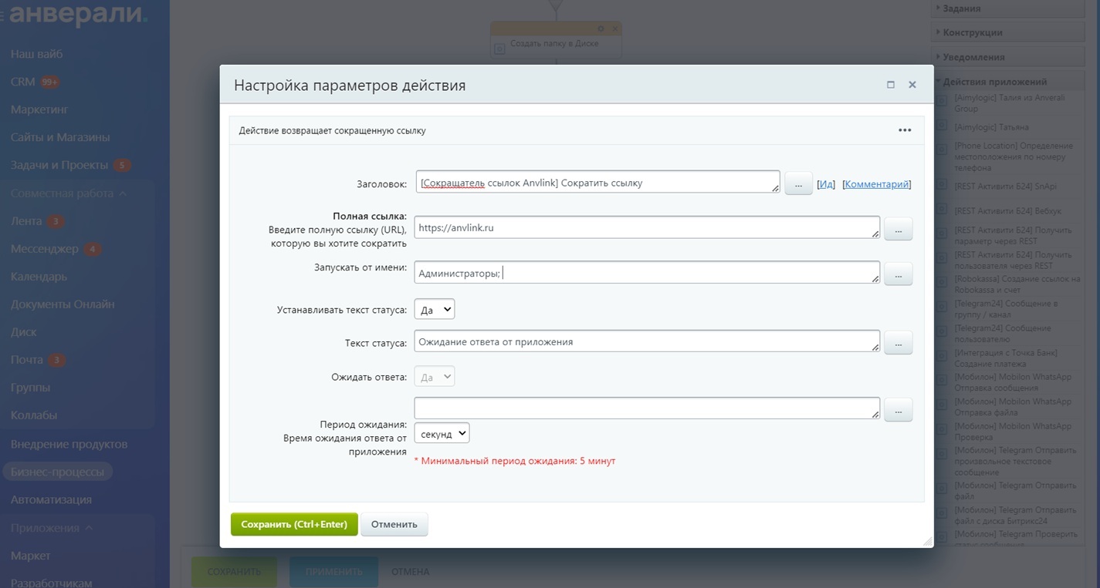The width and height of the screenshot is (1100, 588).
Task: Open the секунд time unit dropdown
Action: (442, 433)
